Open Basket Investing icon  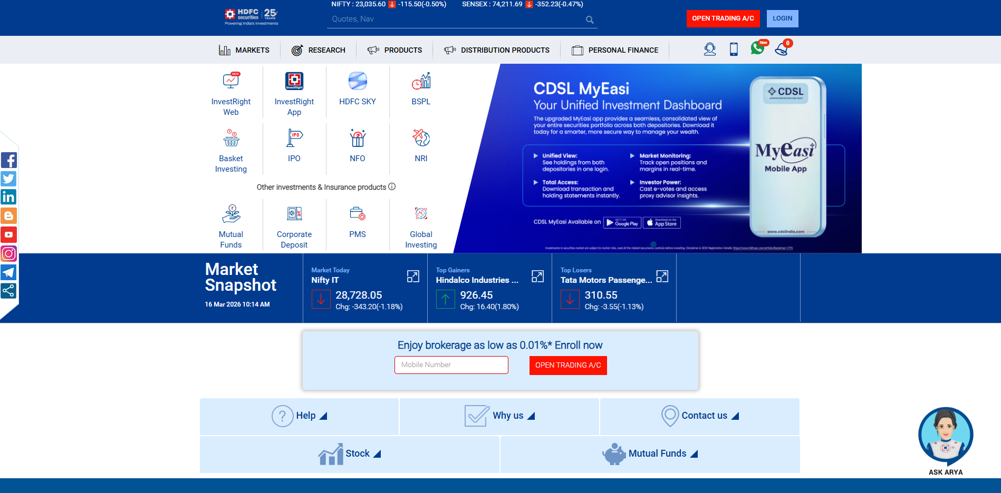[231, 138]
